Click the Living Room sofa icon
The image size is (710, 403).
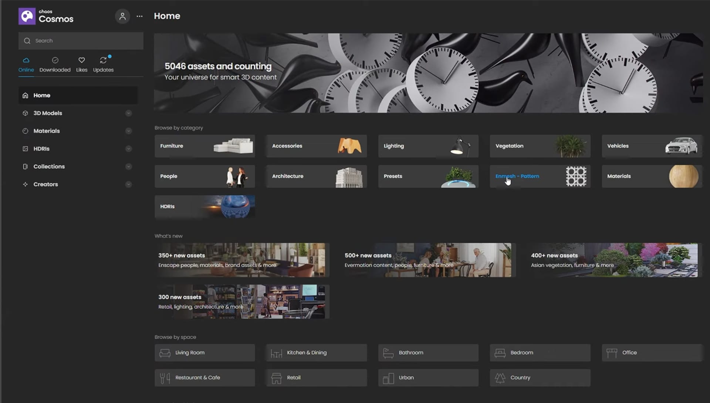[x=165, y=353]
